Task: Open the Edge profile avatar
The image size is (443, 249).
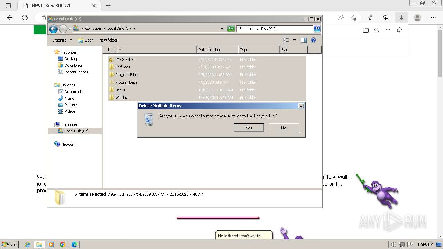Action: click(417, 18)
